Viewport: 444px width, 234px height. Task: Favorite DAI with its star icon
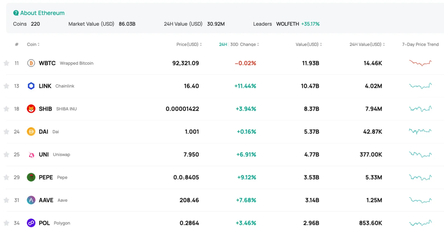[6, 132]
